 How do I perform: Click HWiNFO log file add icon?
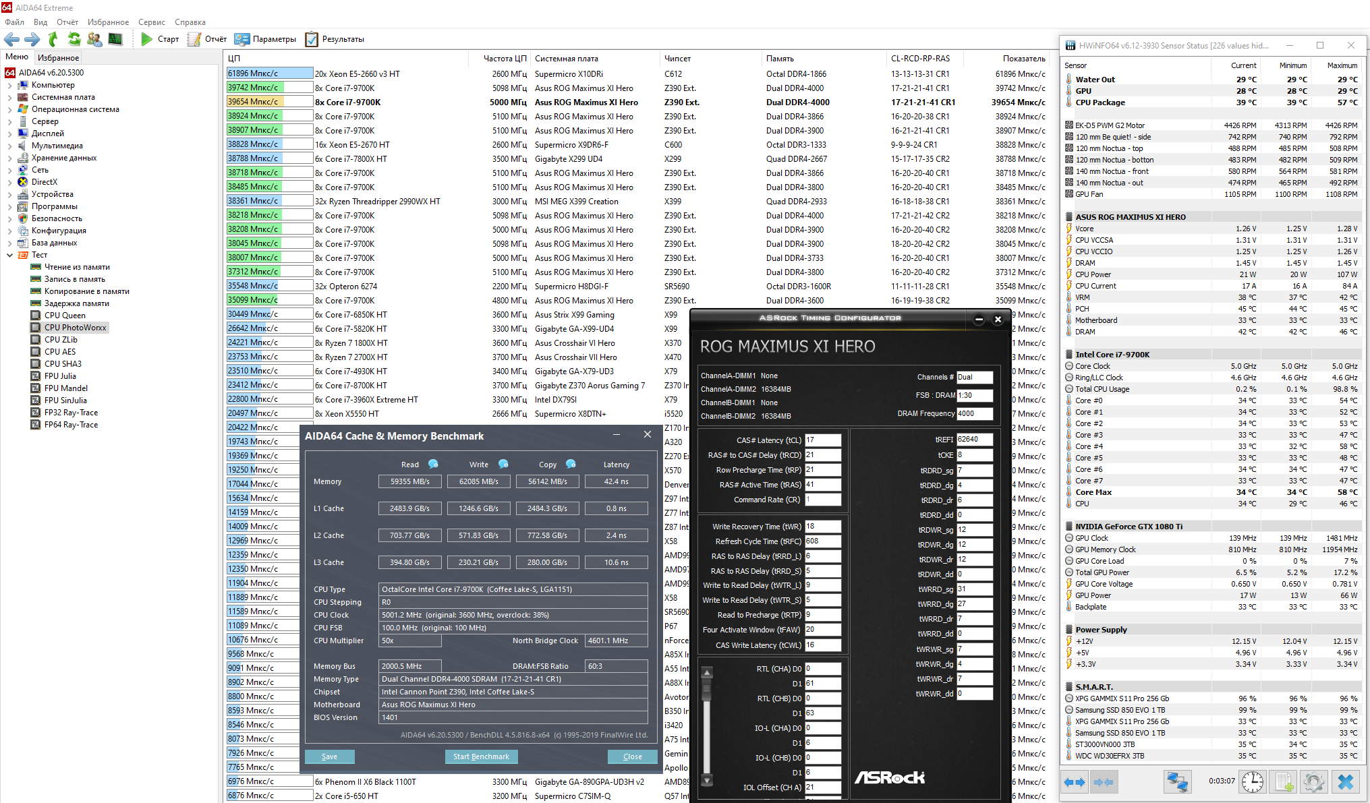click(1283, 781)
